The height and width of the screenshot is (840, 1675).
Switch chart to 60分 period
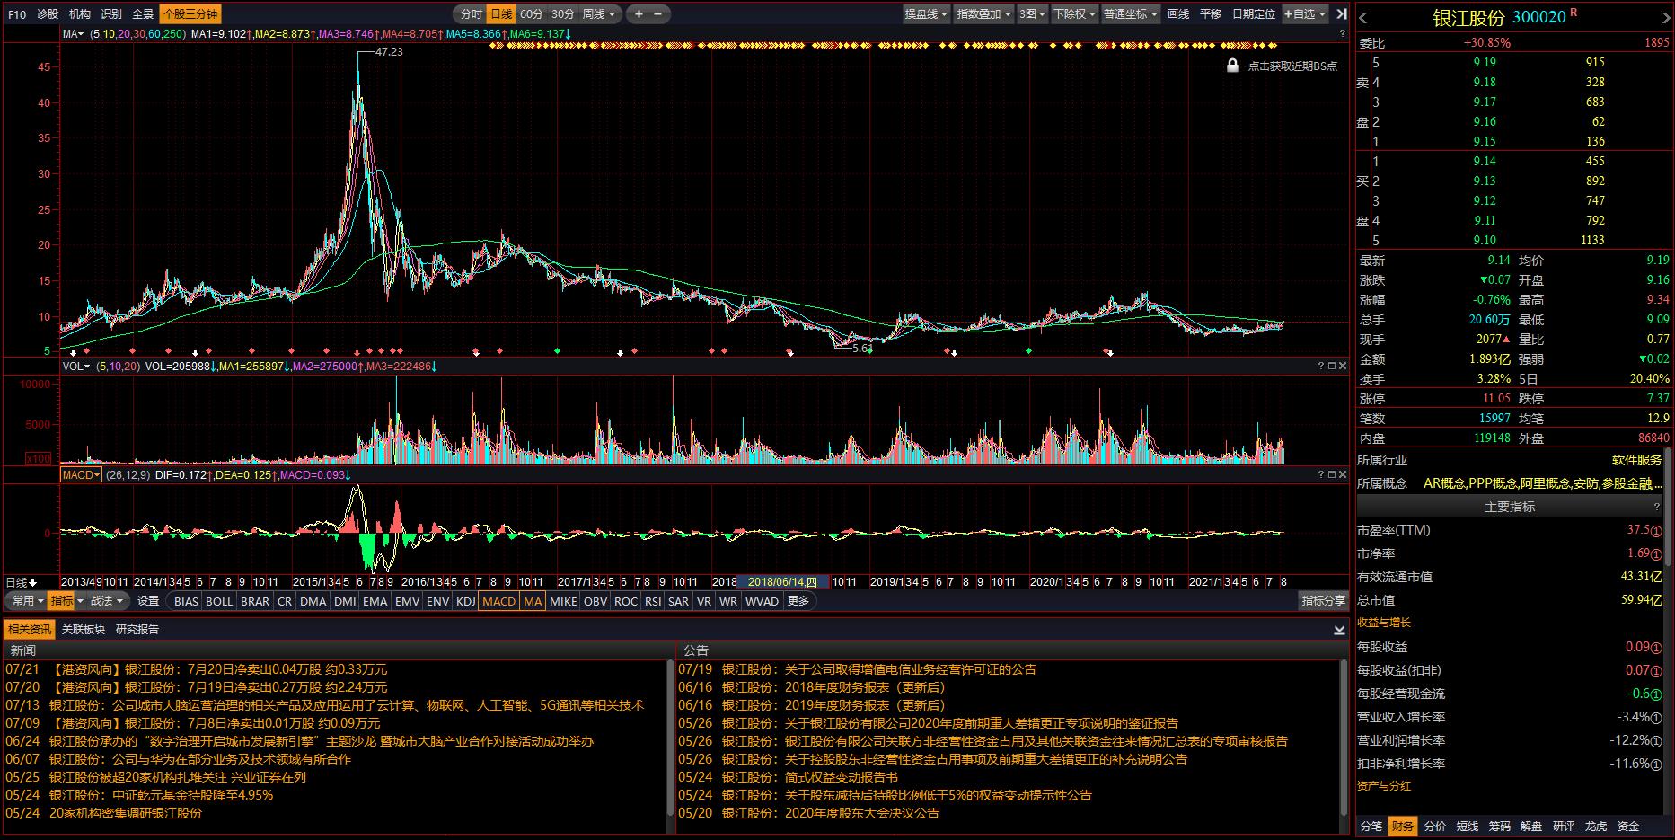coord(532,13)
